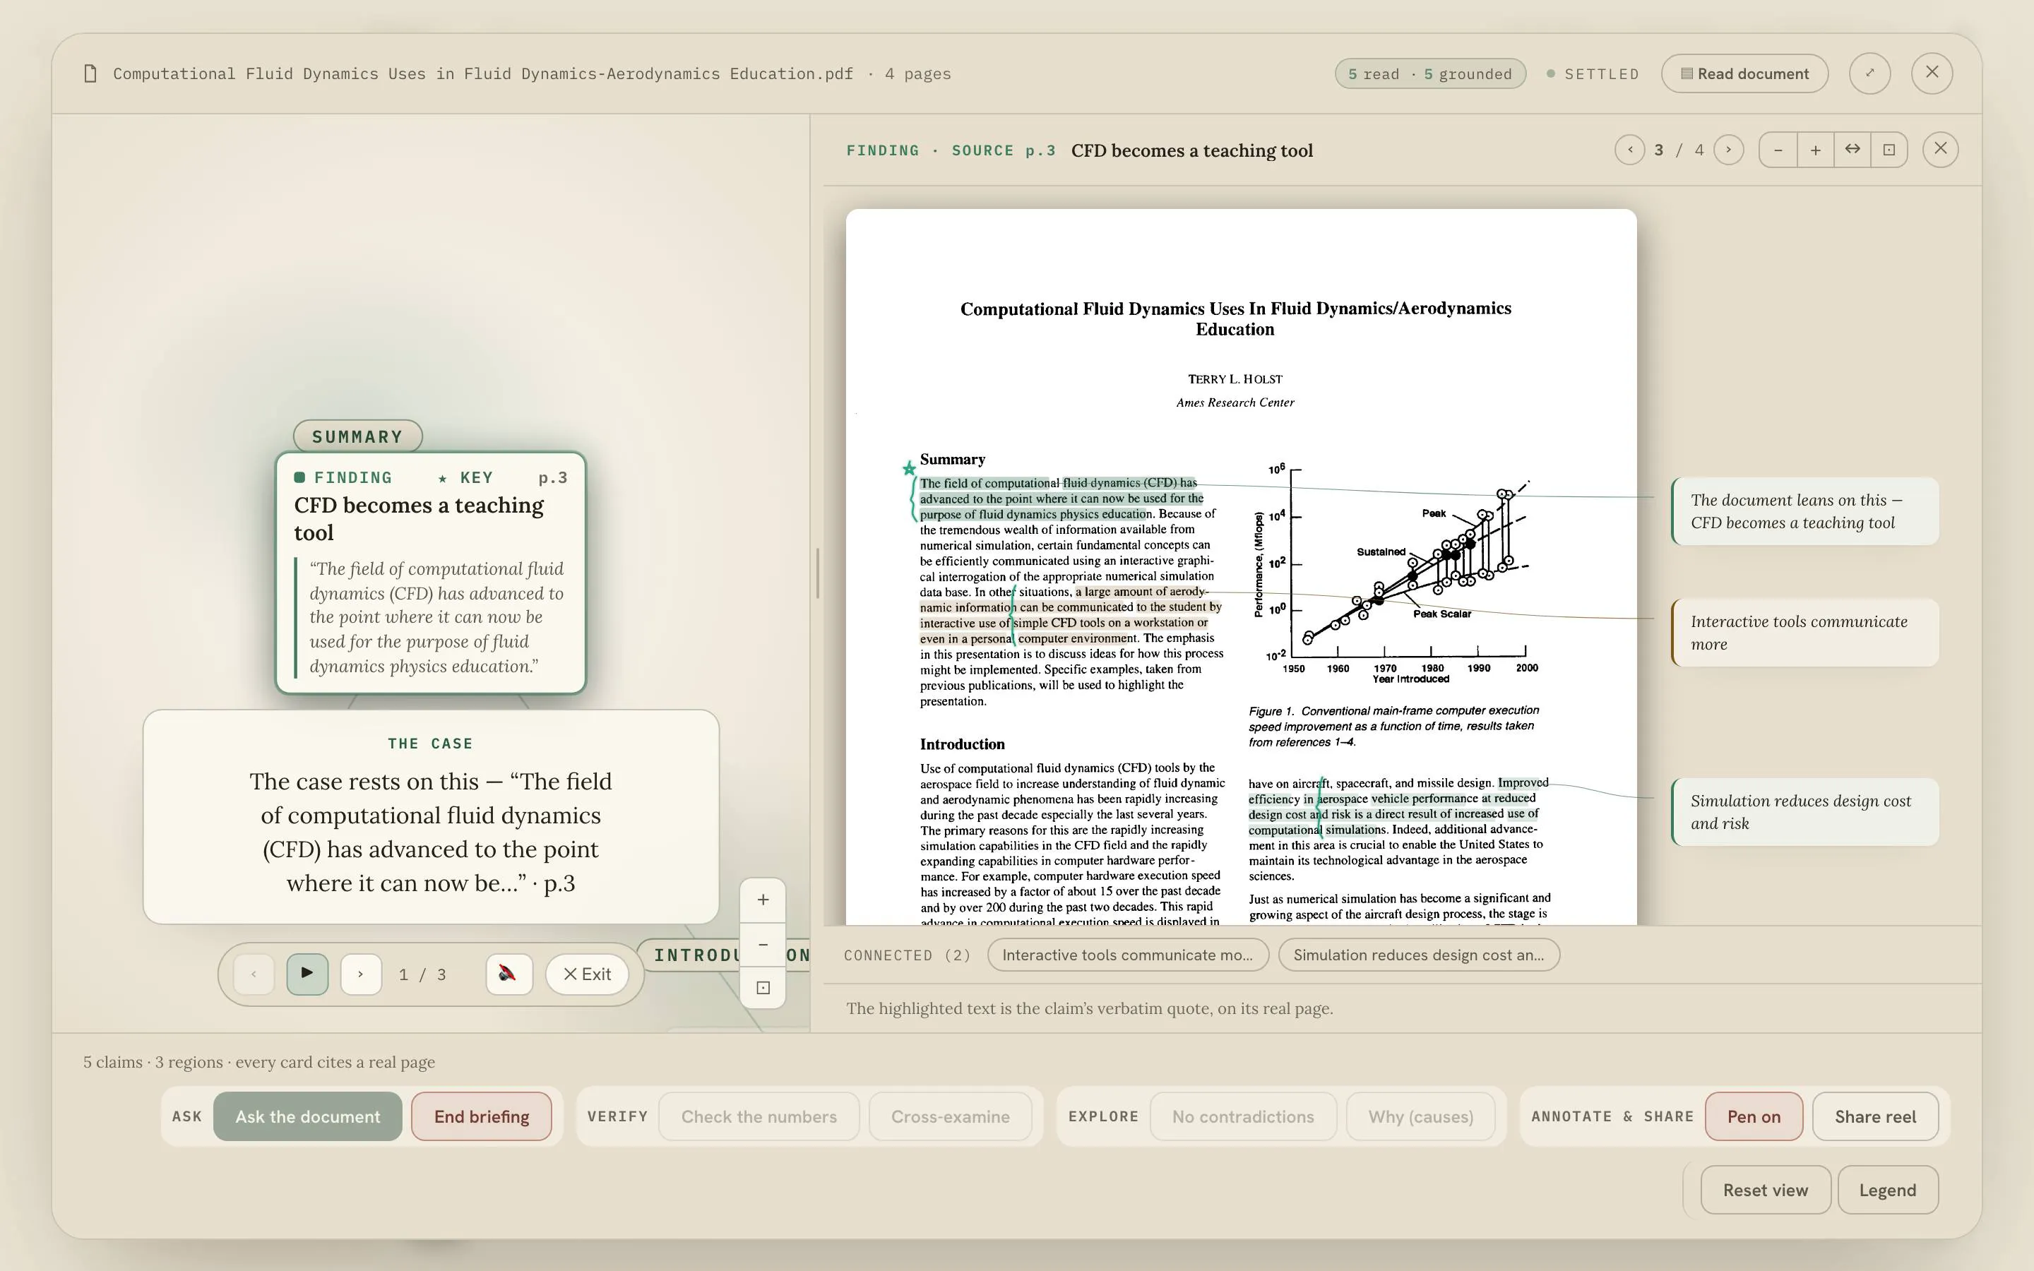The image size is (2034, 1271).
Task: Toggle the briefing narration mute icon
Action: 508,974
